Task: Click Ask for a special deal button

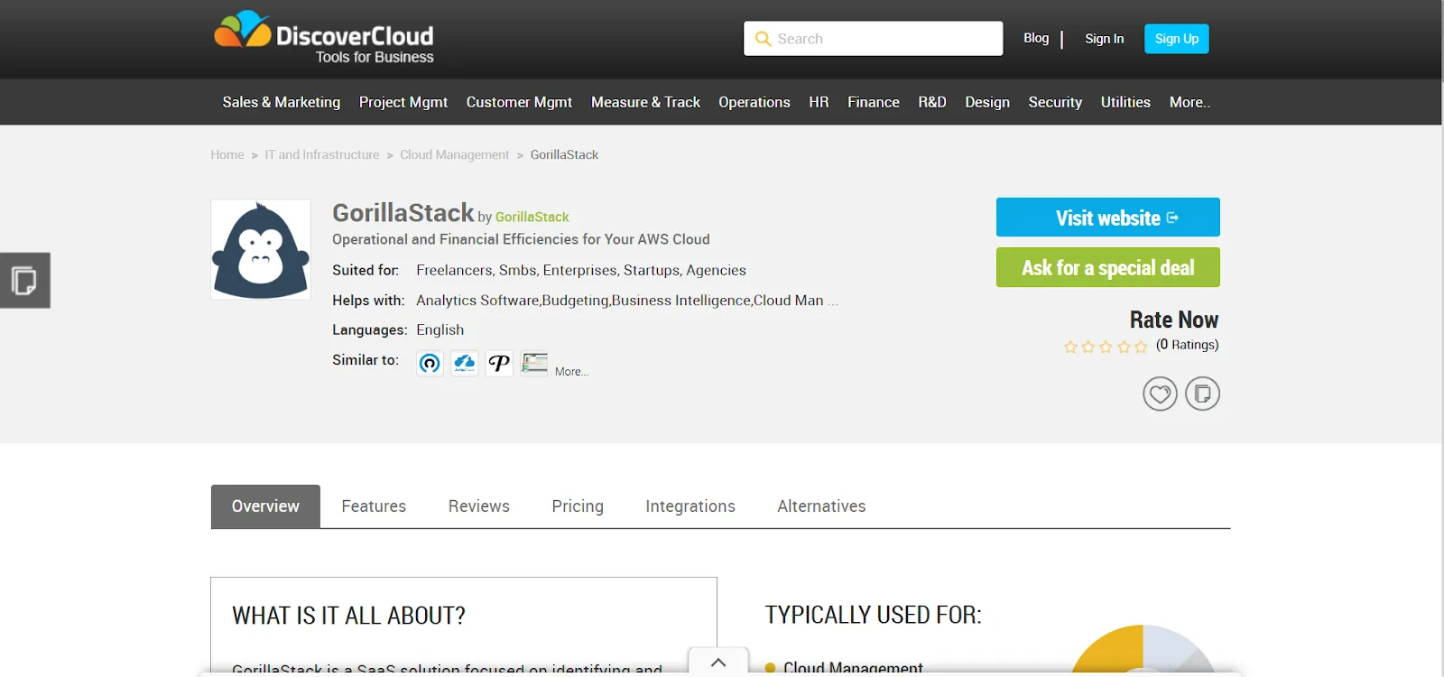Action: point(1108,267)
